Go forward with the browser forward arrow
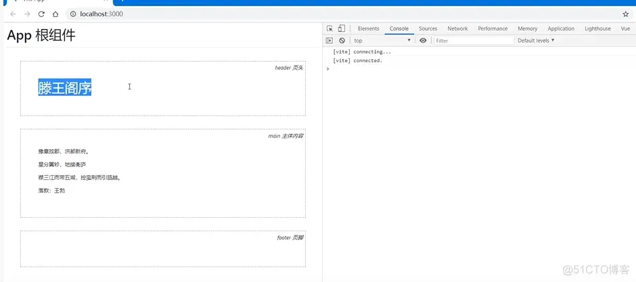 [x=27, y=14]
